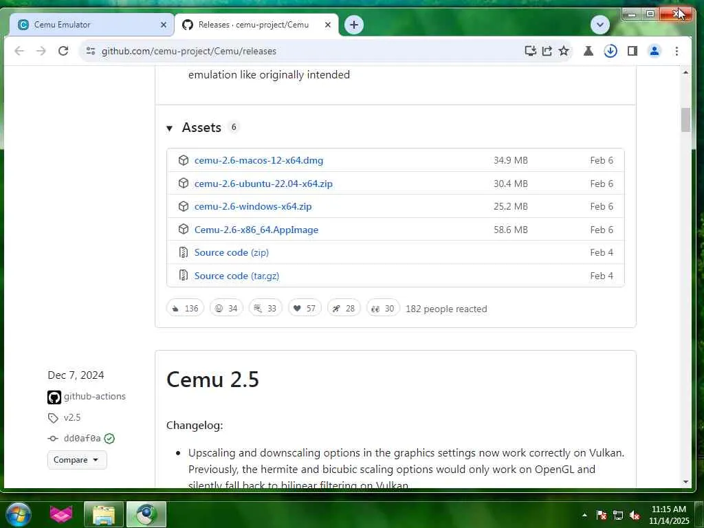Screen dimensions: 704x528
Task: Click package icon beside macos dmg asset
Action: tap(183, 160)
